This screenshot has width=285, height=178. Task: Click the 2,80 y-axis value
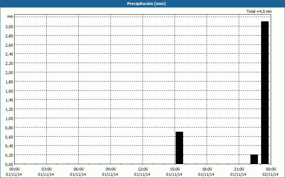coord(10,36)
